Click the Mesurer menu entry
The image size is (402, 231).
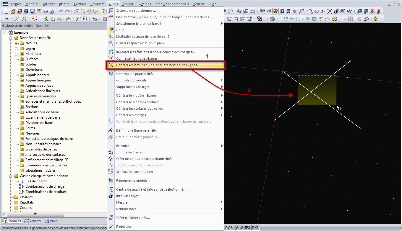pos(166,202)
